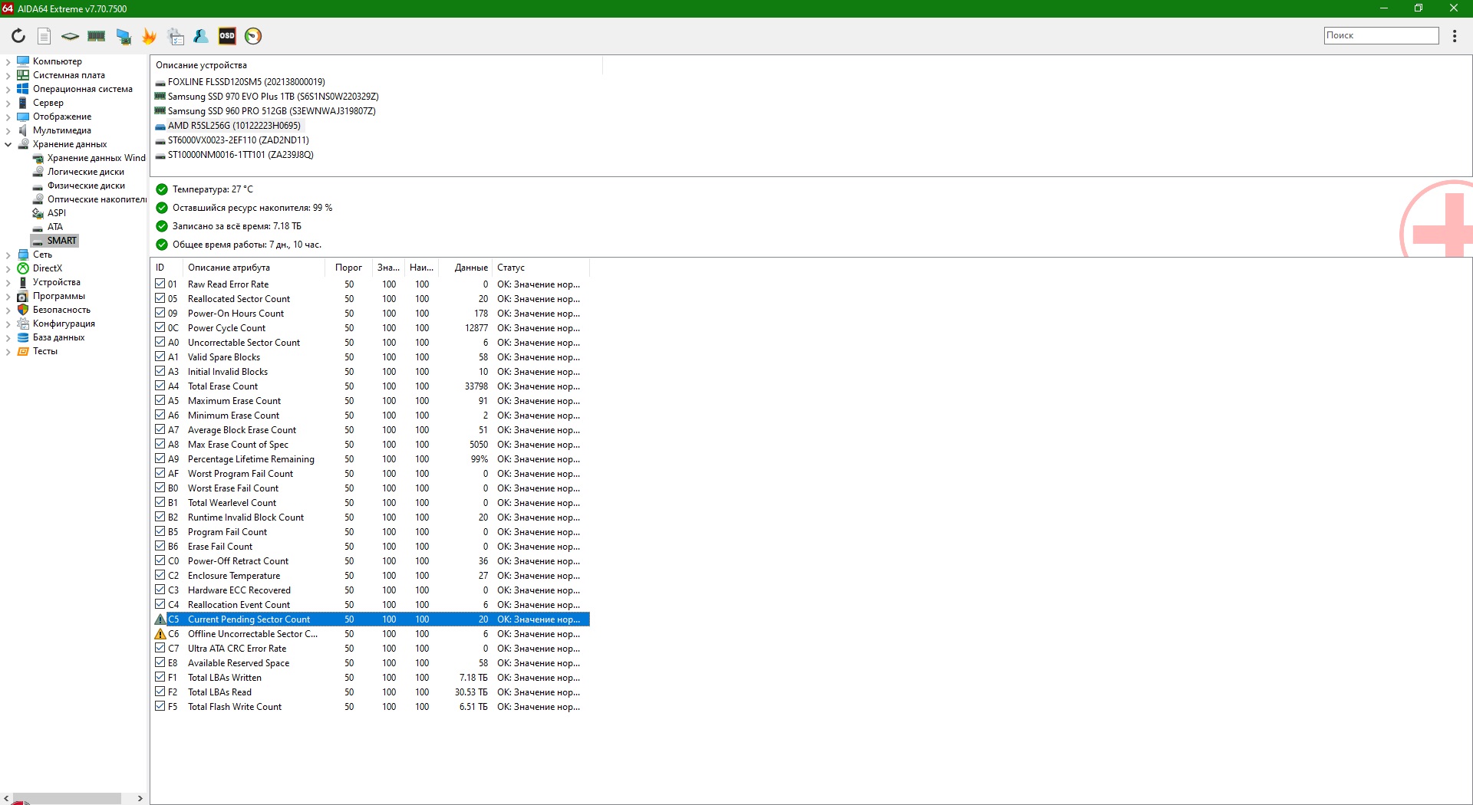Click the Refresh toolbar icon
The height and width of the screenshot is (805, 1473).
(x=18, y=36)
